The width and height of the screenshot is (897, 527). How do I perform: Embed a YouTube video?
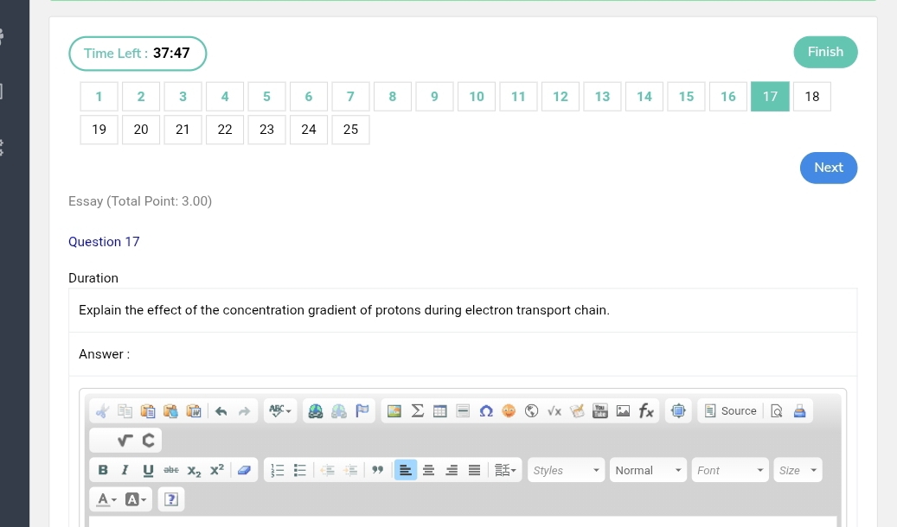tap(600, 410)
